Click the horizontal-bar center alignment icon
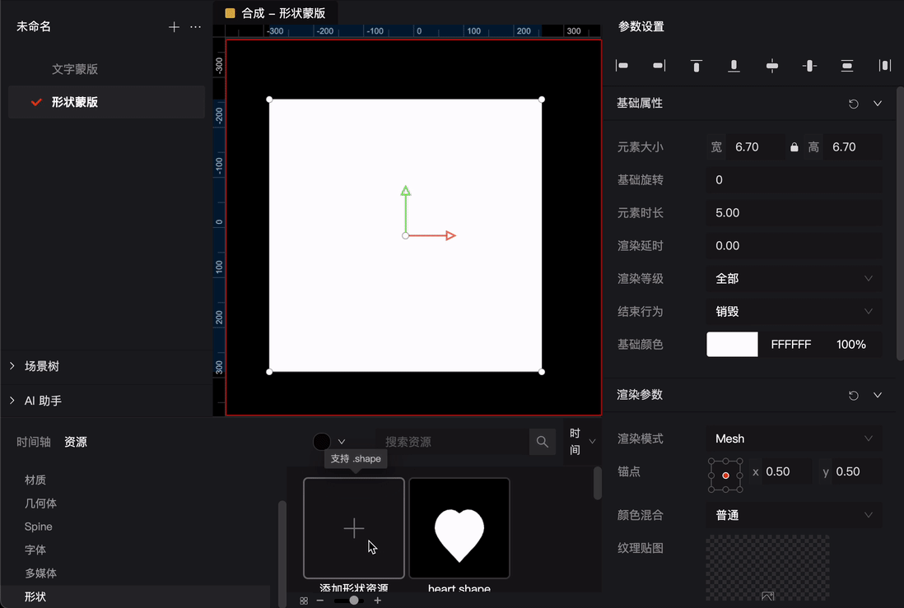This screenshot has height=608, width=904. 772,66
